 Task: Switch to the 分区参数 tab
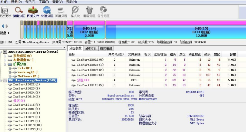point(75,48)
